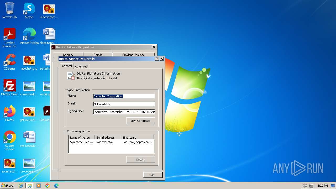Open File Explorer from the taskbar
The height and width of the screenshot is (189, 336).
30,186
